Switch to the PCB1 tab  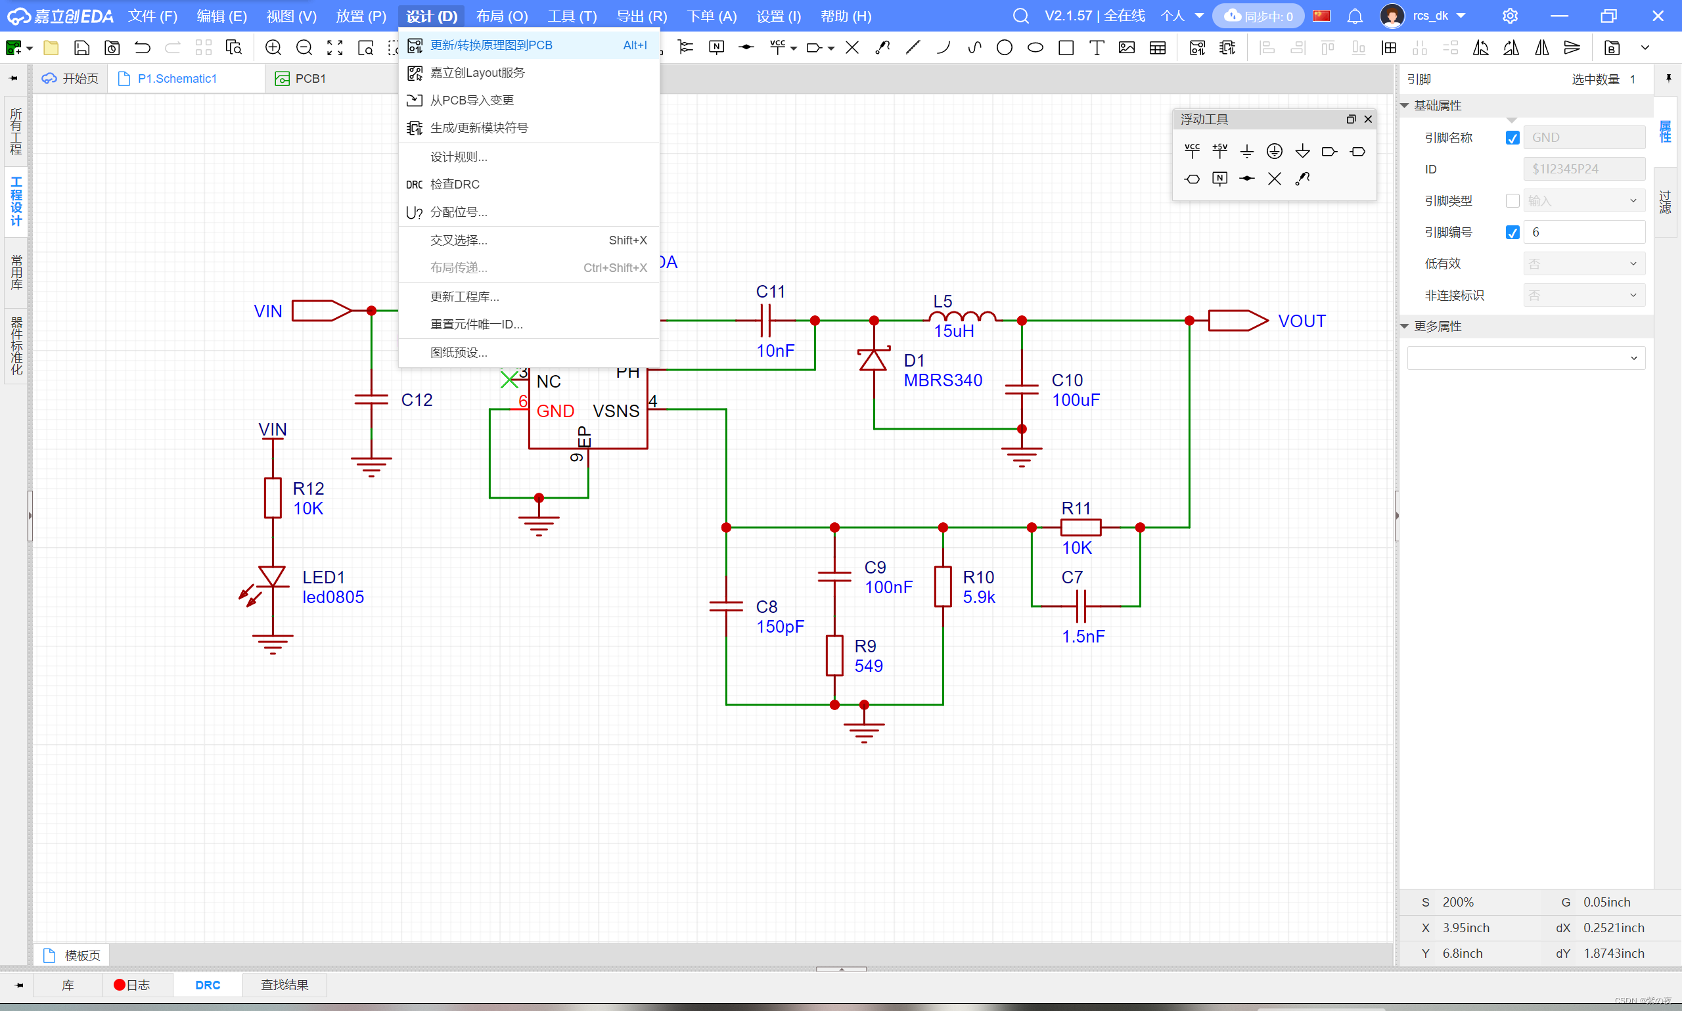[x=310, y=78]
